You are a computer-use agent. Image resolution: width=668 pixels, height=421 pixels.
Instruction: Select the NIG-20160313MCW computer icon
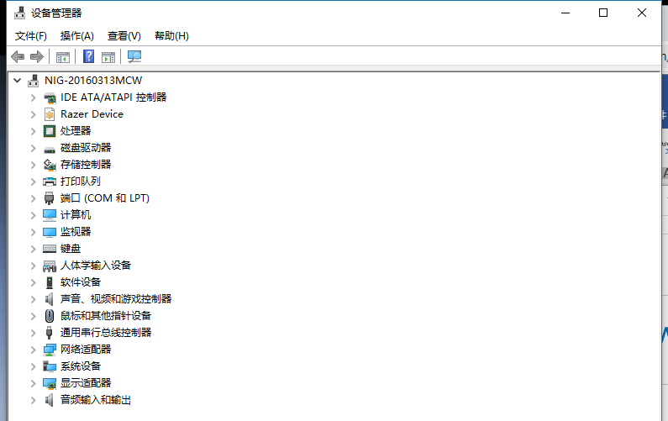pyautogui.click(x=33, y=81)
